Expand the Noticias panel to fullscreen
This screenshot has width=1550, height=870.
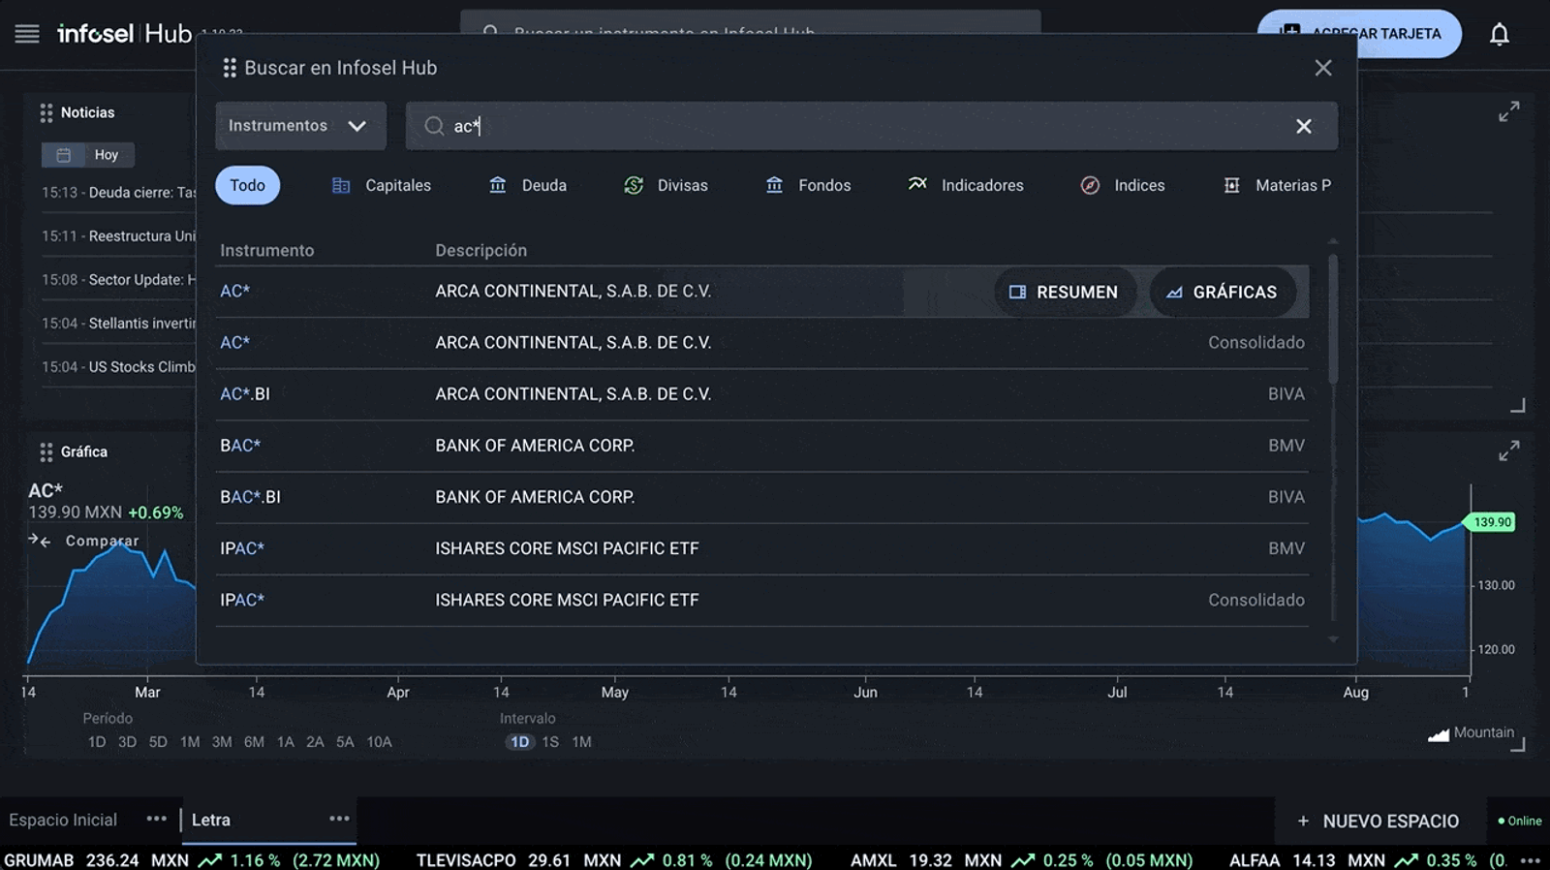click(x=1508, y=112)
